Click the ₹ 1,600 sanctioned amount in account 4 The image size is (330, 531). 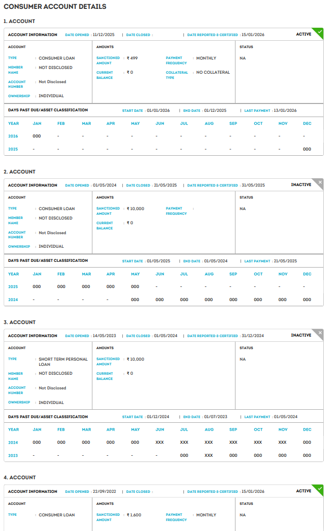pyautogui.click(x=134, y=515)
